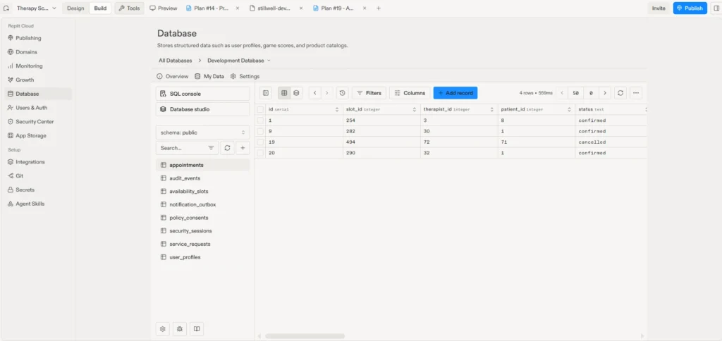Toggle the right panel icon beside Publish
This screenshot has height=341, width=722.
(x=716, y=8)
